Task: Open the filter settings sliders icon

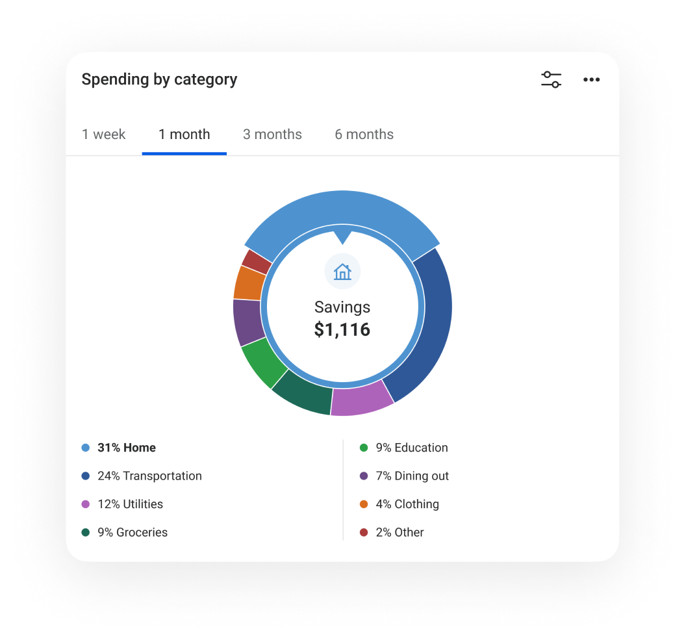Action: (x=551, y=79)
